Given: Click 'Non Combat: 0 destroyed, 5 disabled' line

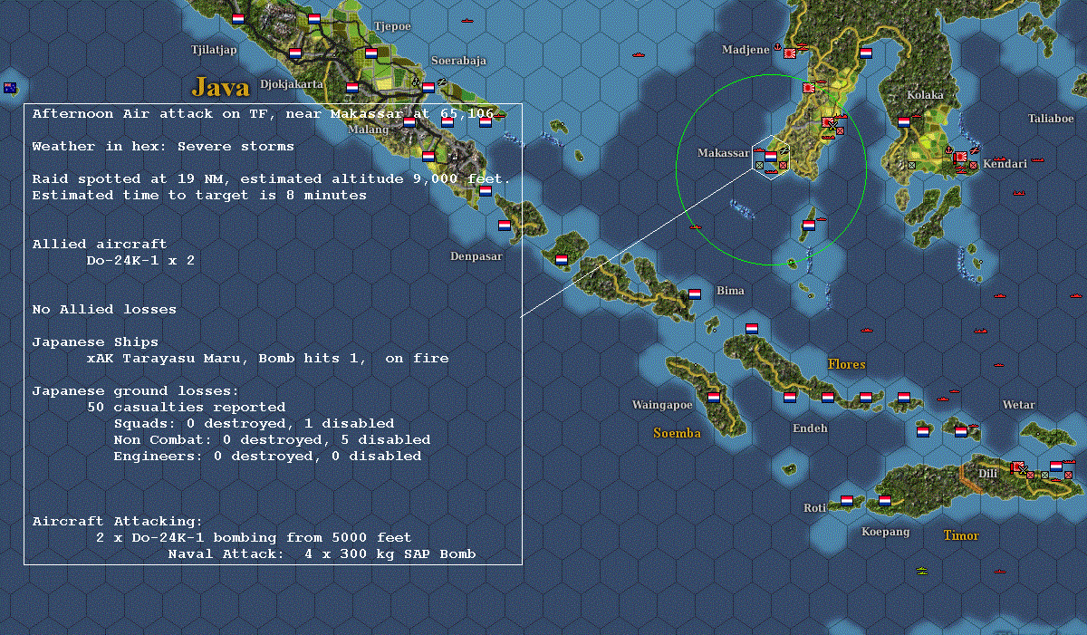Looking at the screenshot, I should [x=272, y=439].
